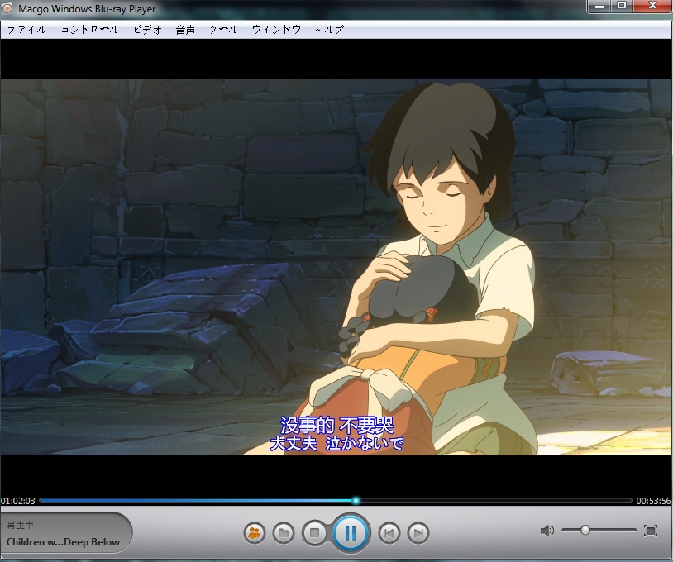Mute audio using the speaker icon

click(x=547, y=530)
